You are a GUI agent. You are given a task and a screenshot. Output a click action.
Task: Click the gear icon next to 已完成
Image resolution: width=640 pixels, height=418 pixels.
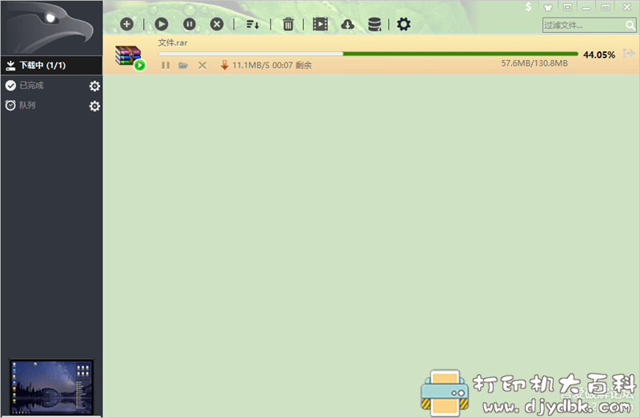pos(94,86)
